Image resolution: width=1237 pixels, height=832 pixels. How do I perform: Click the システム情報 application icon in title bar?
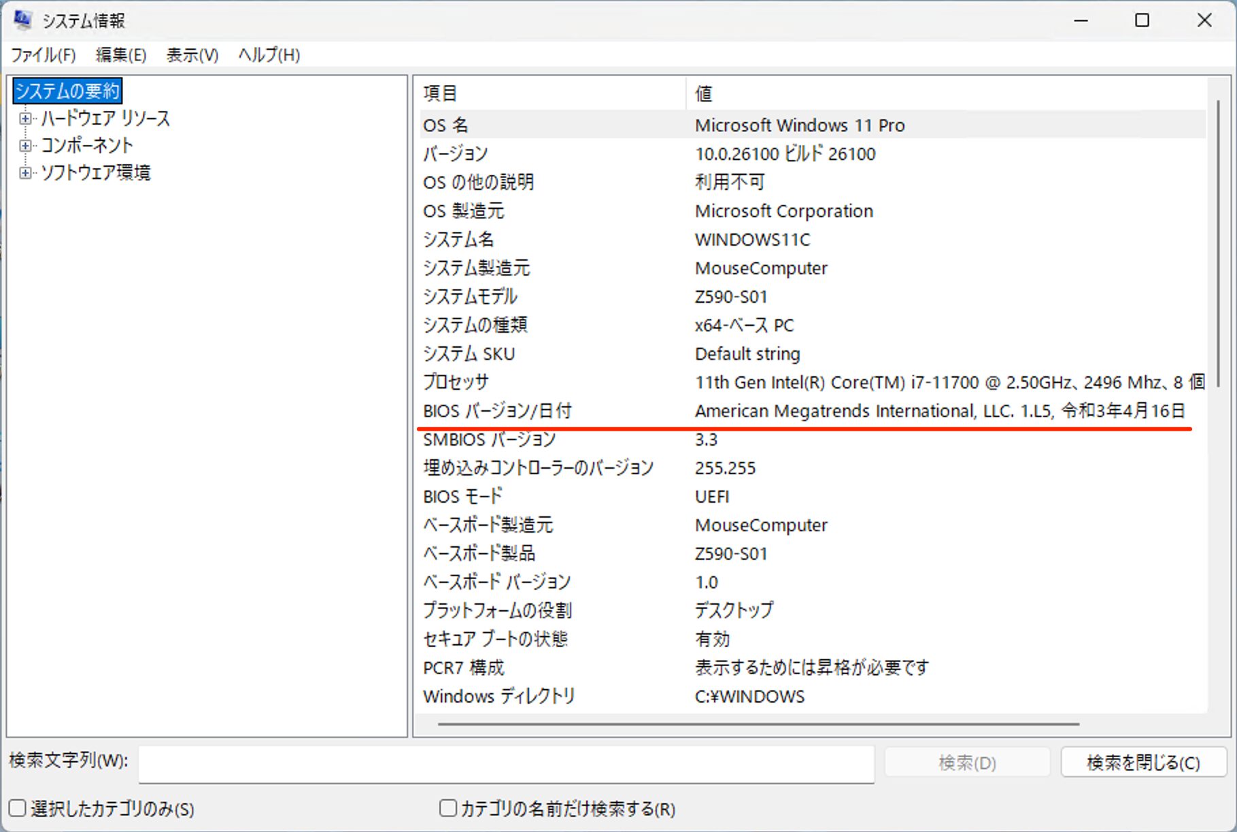(x=22, y=20)
